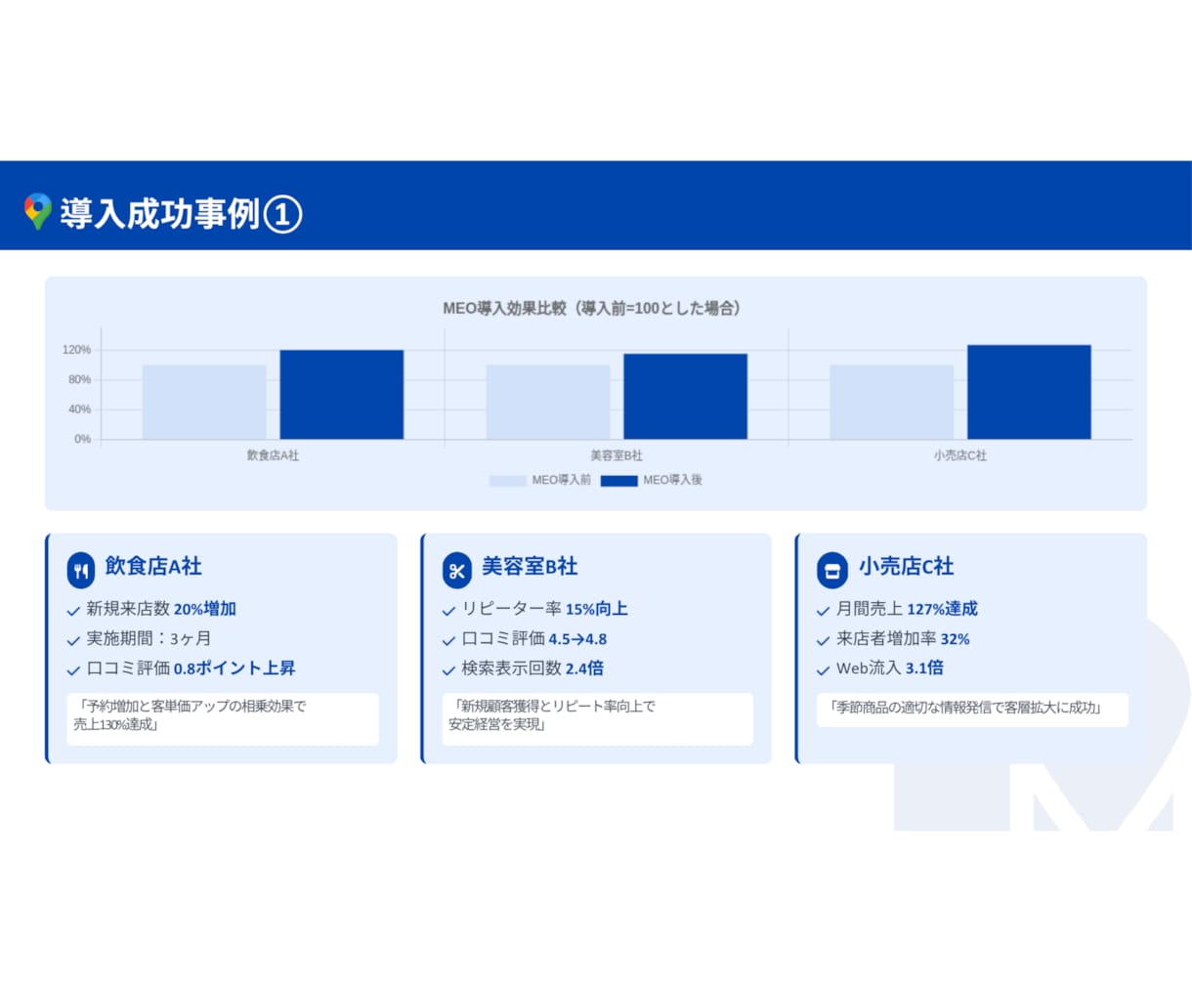Click the quote about 季節商品の適切な情報発信

[972, 711]
